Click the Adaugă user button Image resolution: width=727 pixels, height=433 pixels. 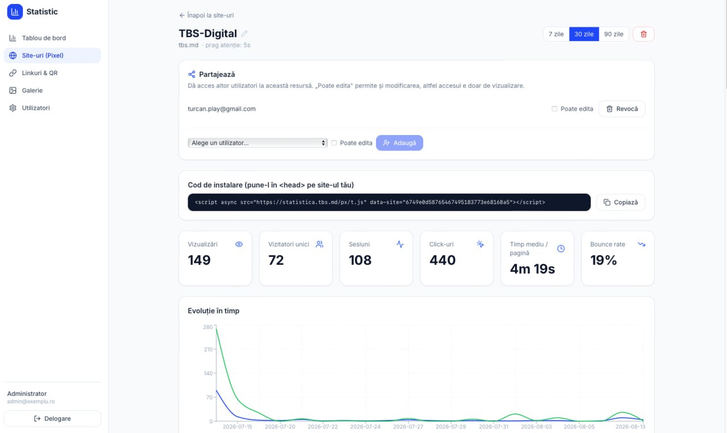click(x=399, y=143)
